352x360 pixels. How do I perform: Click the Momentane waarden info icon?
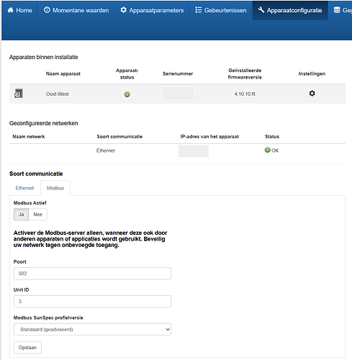point(47,10)
